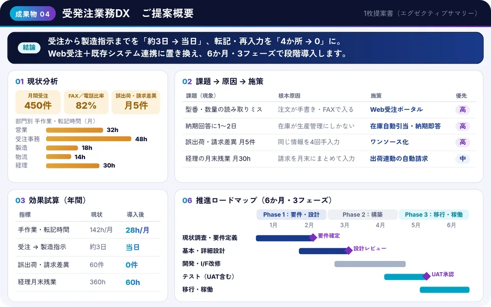The width and height of the screenshot is (491, 307).
Task: Select the 01 現状分析 section heading
Action: tap(37, 81)
